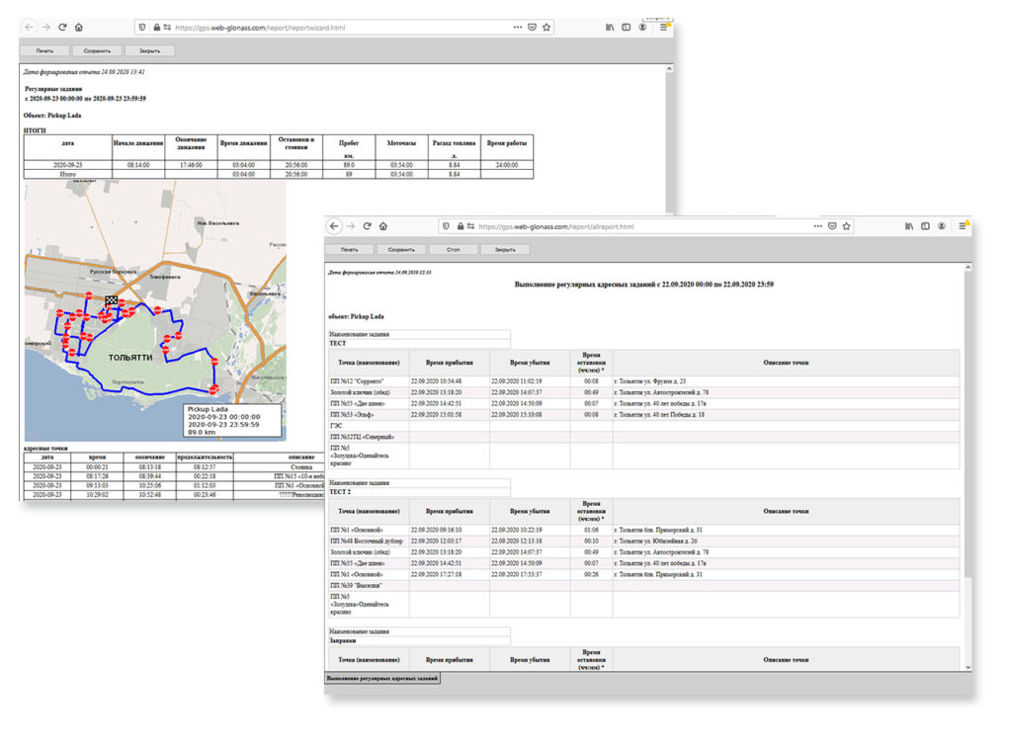
Task: Click row ПП №32ТЦ «Северный»
Action: pos(643,437)
